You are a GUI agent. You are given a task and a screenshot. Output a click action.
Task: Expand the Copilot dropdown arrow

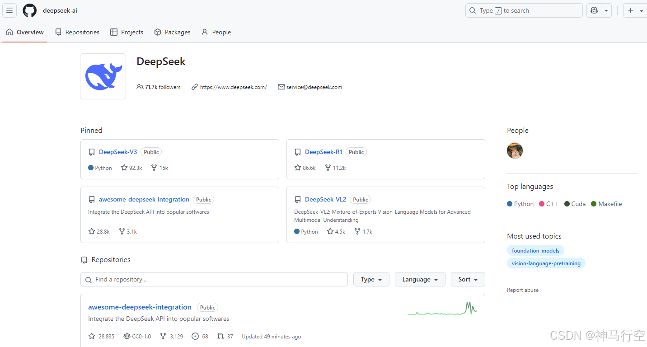click(x=606, y=10)
